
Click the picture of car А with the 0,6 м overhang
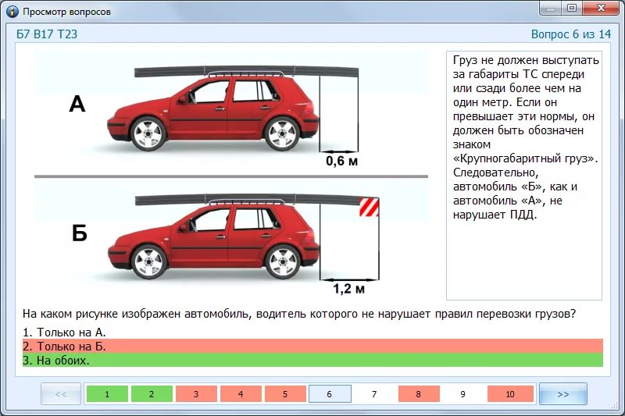coord(231,112)
